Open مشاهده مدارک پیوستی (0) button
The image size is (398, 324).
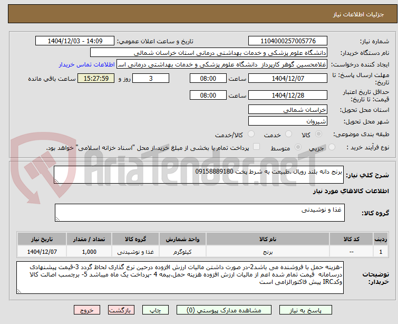pyautogui.click(x=224, y=310)
